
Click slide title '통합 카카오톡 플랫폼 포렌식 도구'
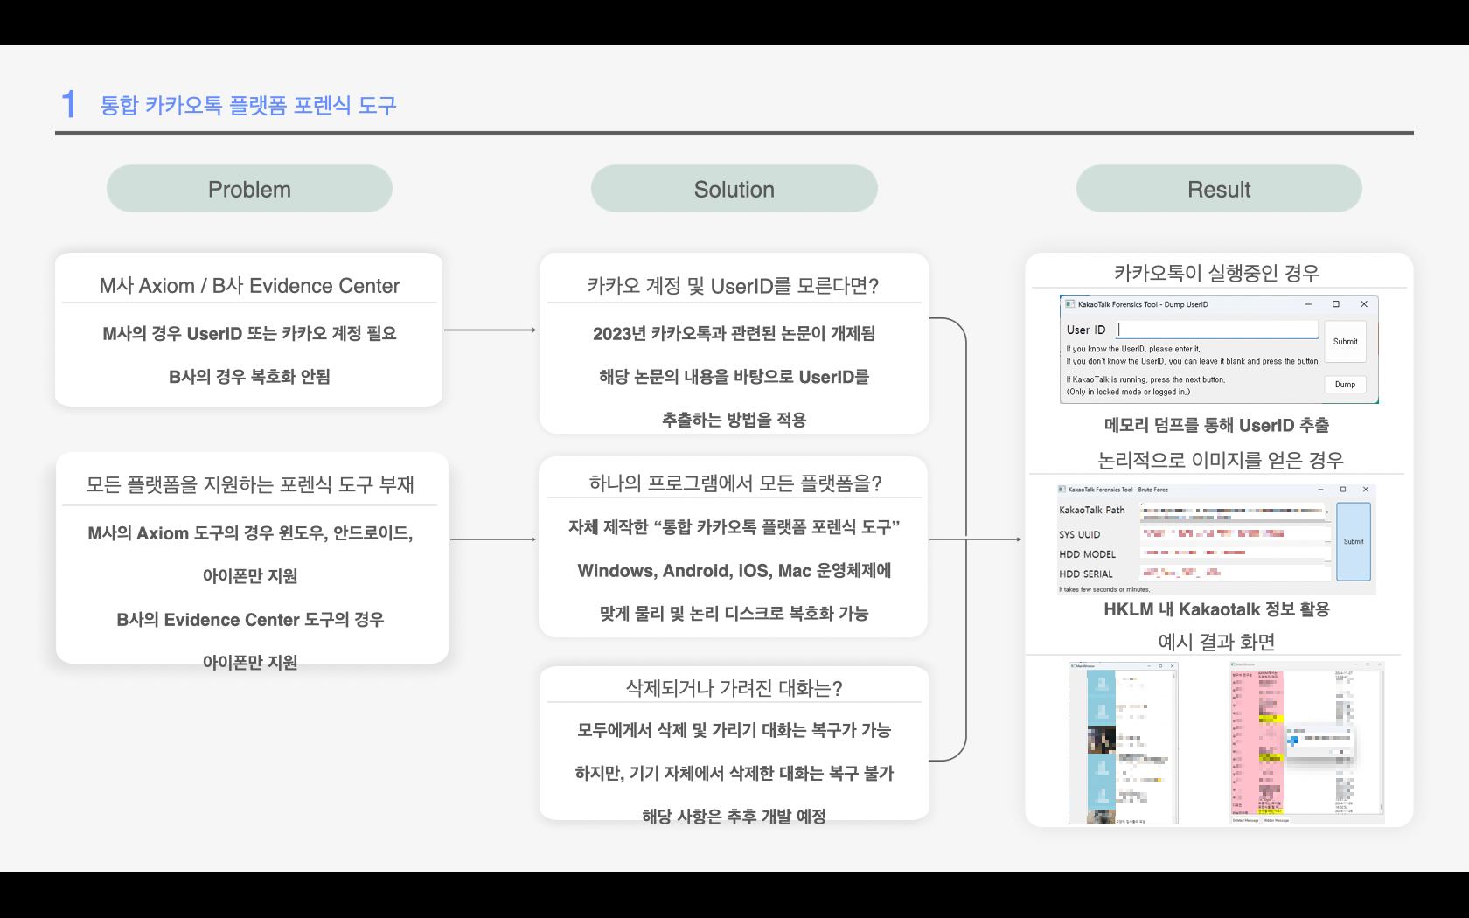(x=248, y=105)
